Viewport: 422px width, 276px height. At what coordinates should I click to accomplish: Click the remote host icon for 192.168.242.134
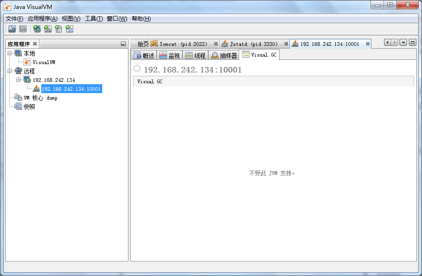(x=27, y=80)
